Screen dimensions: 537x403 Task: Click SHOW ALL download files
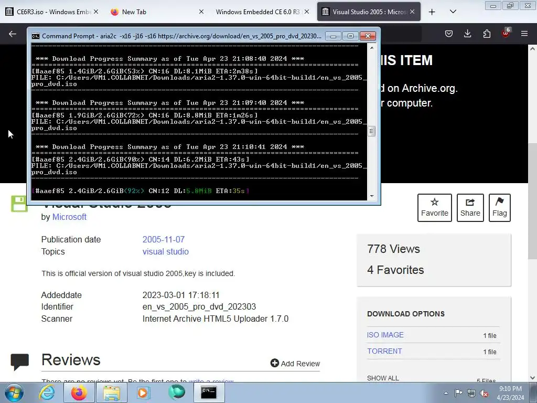[x=383, y=378]
